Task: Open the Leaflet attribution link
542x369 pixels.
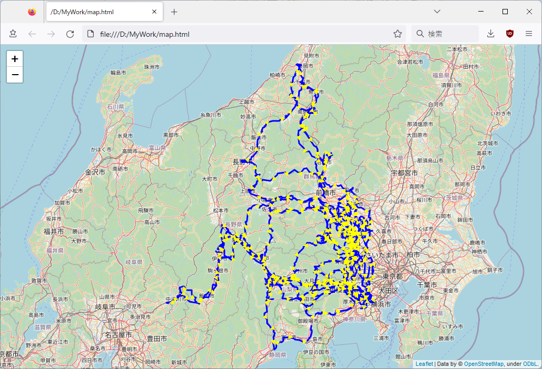Action: 424,364
